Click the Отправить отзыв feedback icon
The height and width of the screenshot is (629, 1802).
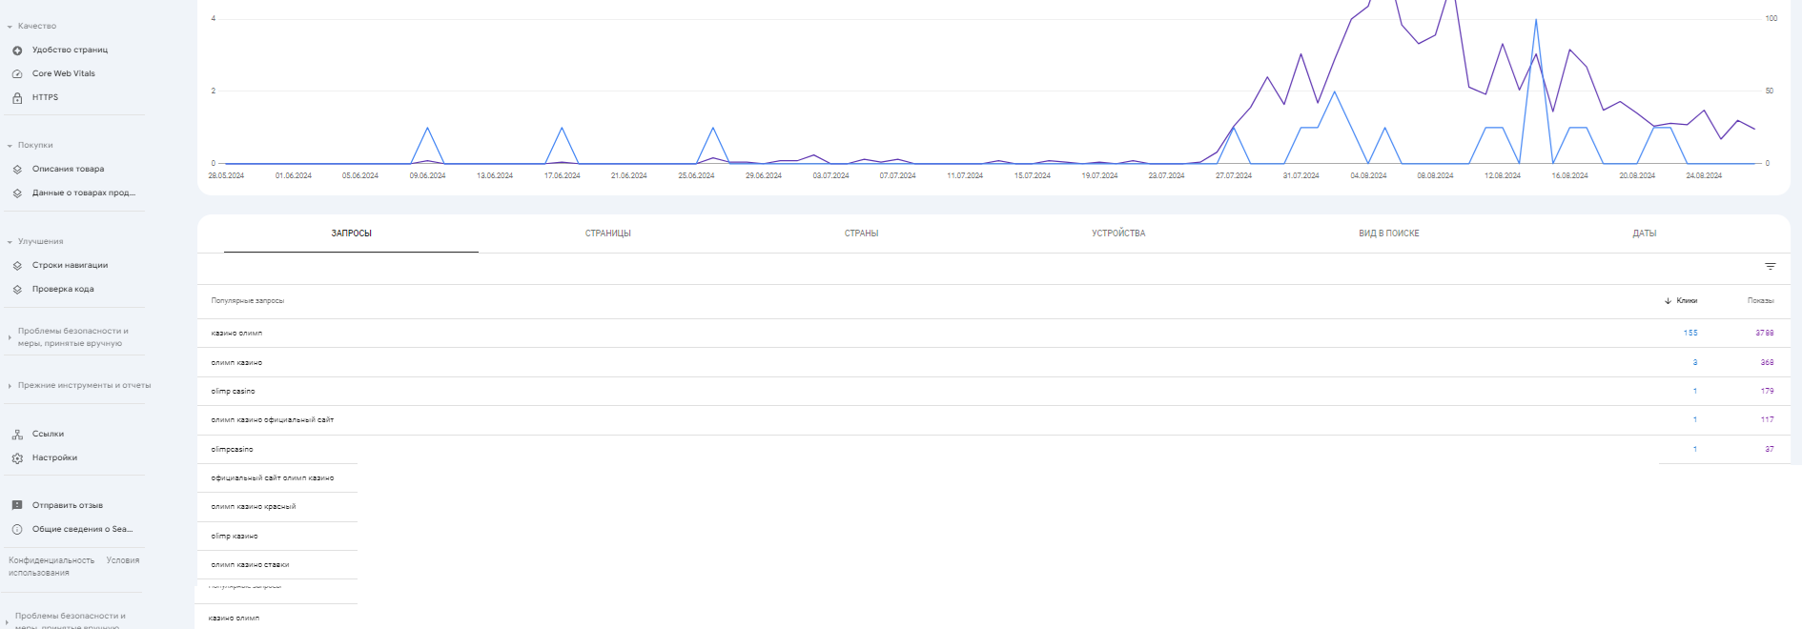point(17,506)
